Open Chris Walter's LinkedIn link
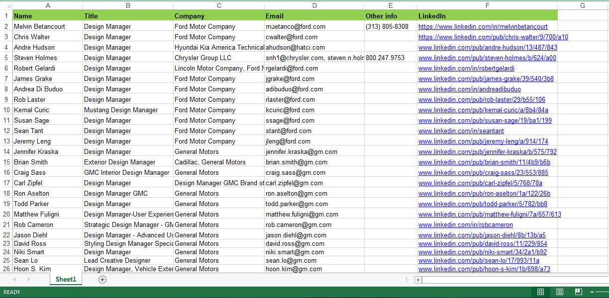This screenshot has height=298, width=609. tap(493, 37)
